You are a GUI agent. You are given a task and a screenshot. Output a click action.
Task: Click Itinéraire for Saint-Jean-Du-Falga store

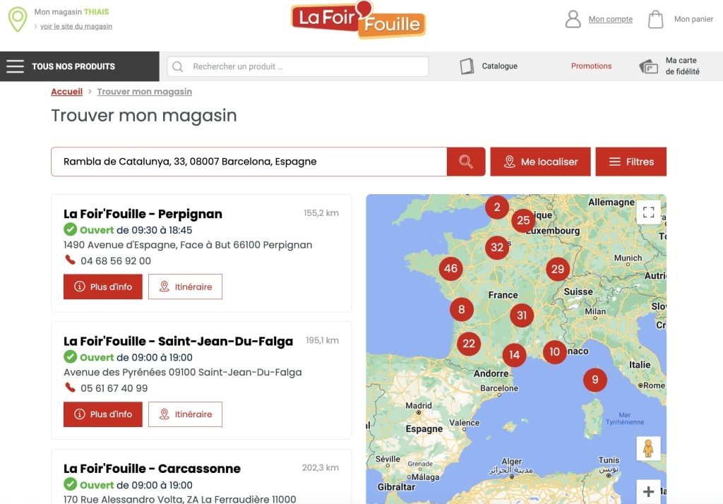coord(186,414)
